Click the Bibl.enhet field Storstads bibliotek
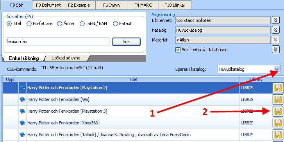Image resolution: width=284 pixels, height=142 pixels. 223,20
